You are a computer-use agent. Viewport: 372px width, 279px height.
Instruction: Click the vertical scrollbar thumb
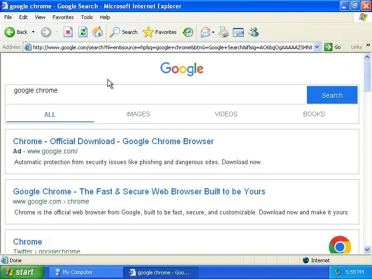pos(367,76)
